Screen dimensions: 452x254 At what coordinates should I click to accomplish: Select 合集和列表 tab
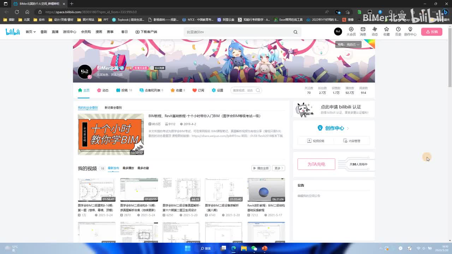(151, 90)
